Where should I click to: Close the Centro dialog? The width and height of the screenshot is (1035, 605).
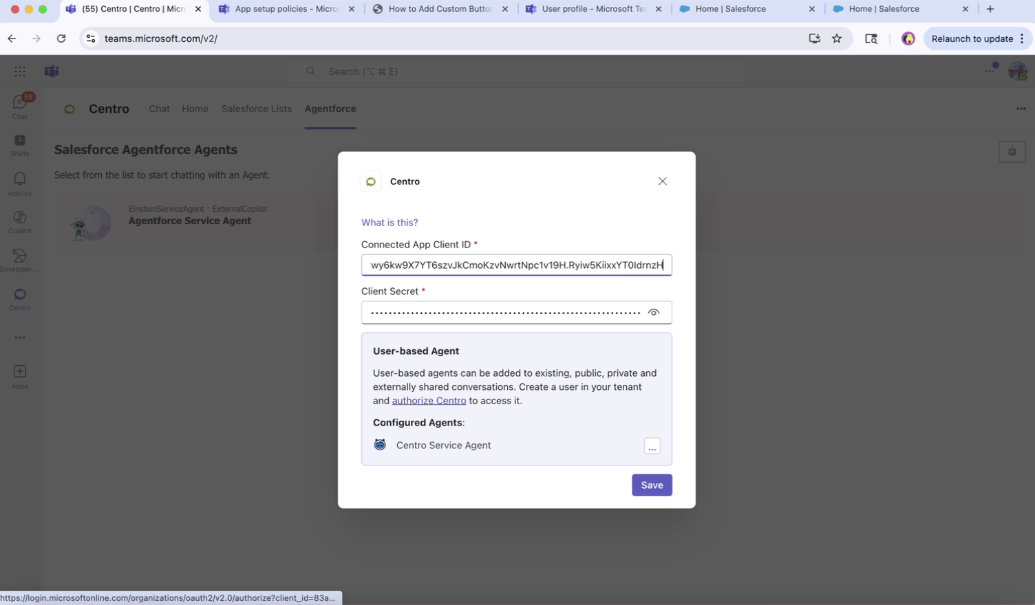pos(662,181)
